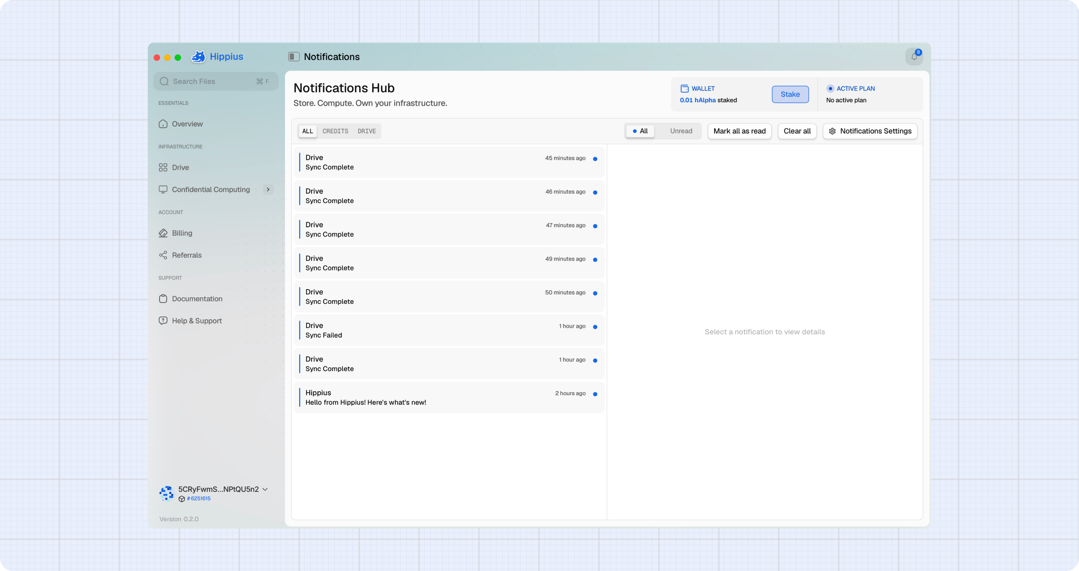
Task: Open Notifications Settings
Action: coord(870,131)
